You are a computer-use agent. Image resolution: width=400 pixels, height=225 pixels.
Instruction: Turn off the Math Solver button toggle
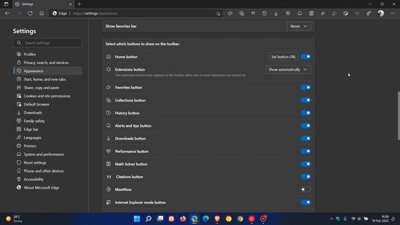(x=306, y=164)
